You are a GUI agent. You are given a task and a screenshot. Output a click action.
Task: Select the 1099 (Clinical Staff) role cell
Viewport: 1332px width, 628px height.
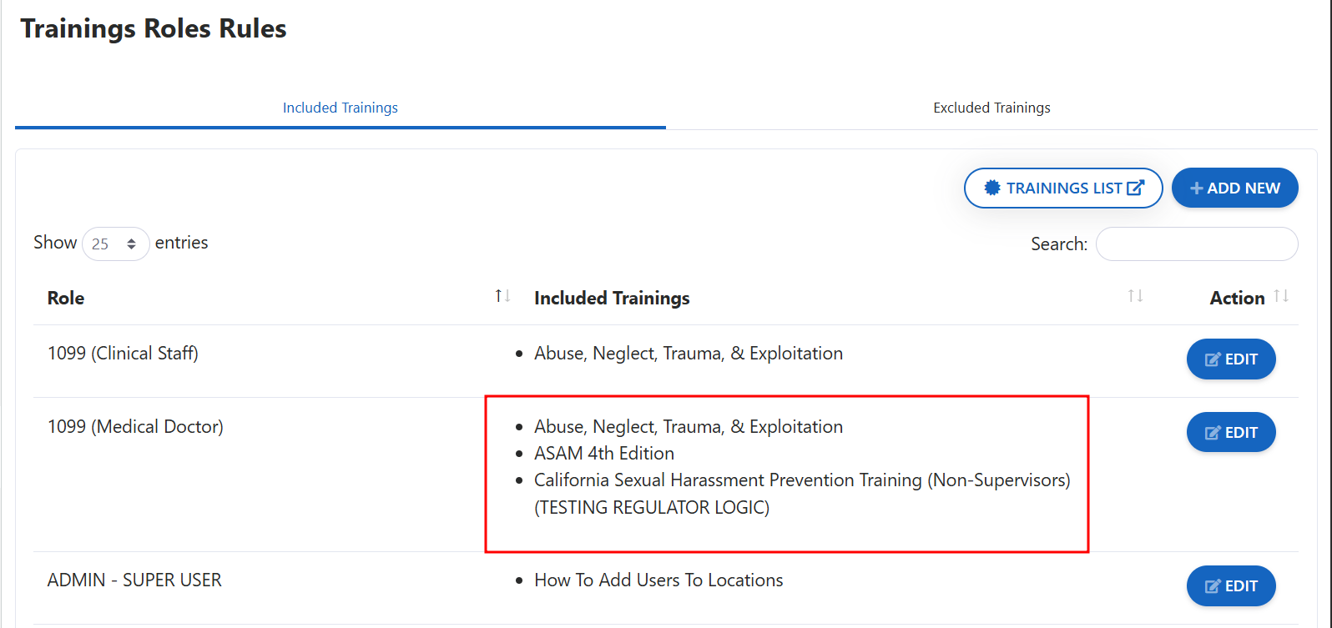(123, 353)
